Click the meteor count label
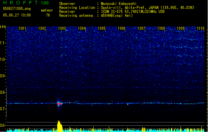 tap(47, 10)
